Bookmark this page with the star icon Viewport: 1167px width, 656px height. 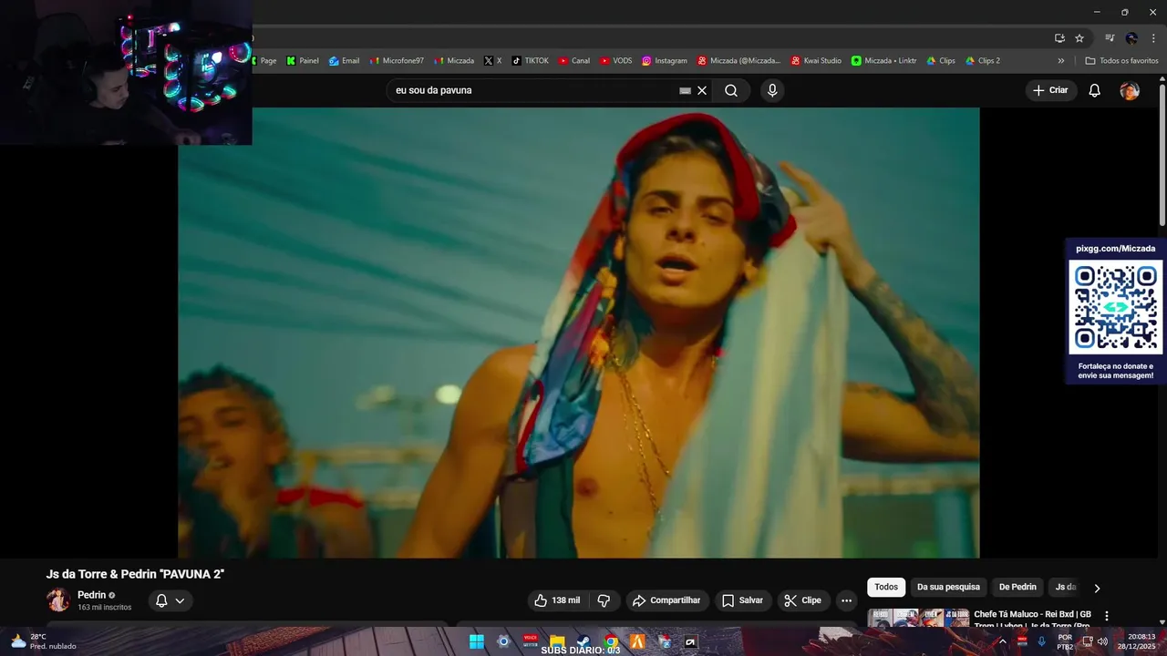point(1079,38)
